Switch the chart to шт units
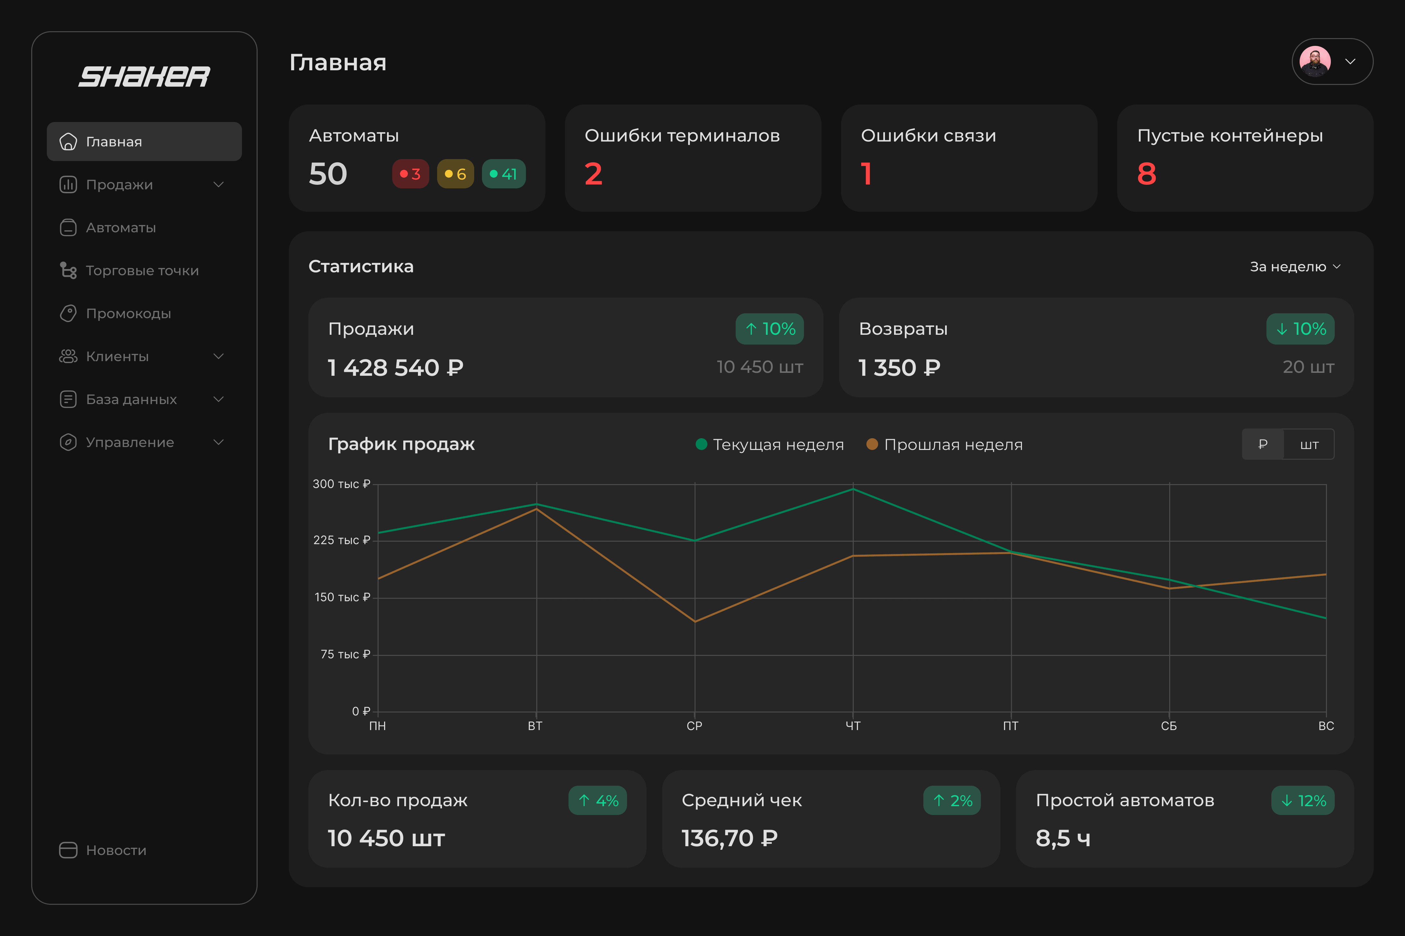The image size is (1405, 936). click(1309, 444)
